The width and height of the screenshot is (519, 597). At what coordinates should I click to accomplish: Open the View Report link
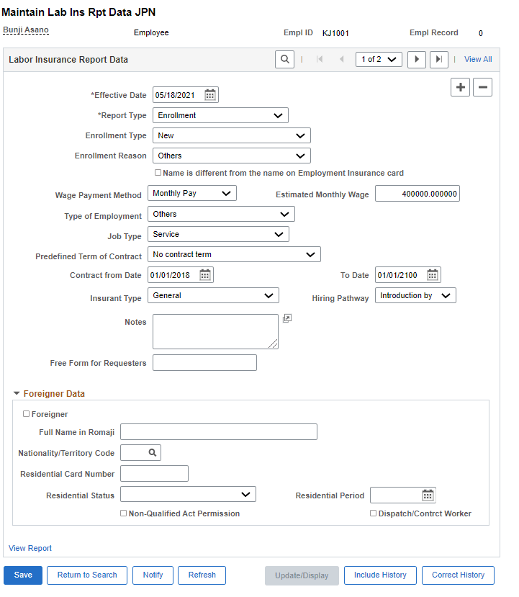click(x=30, y=548)
